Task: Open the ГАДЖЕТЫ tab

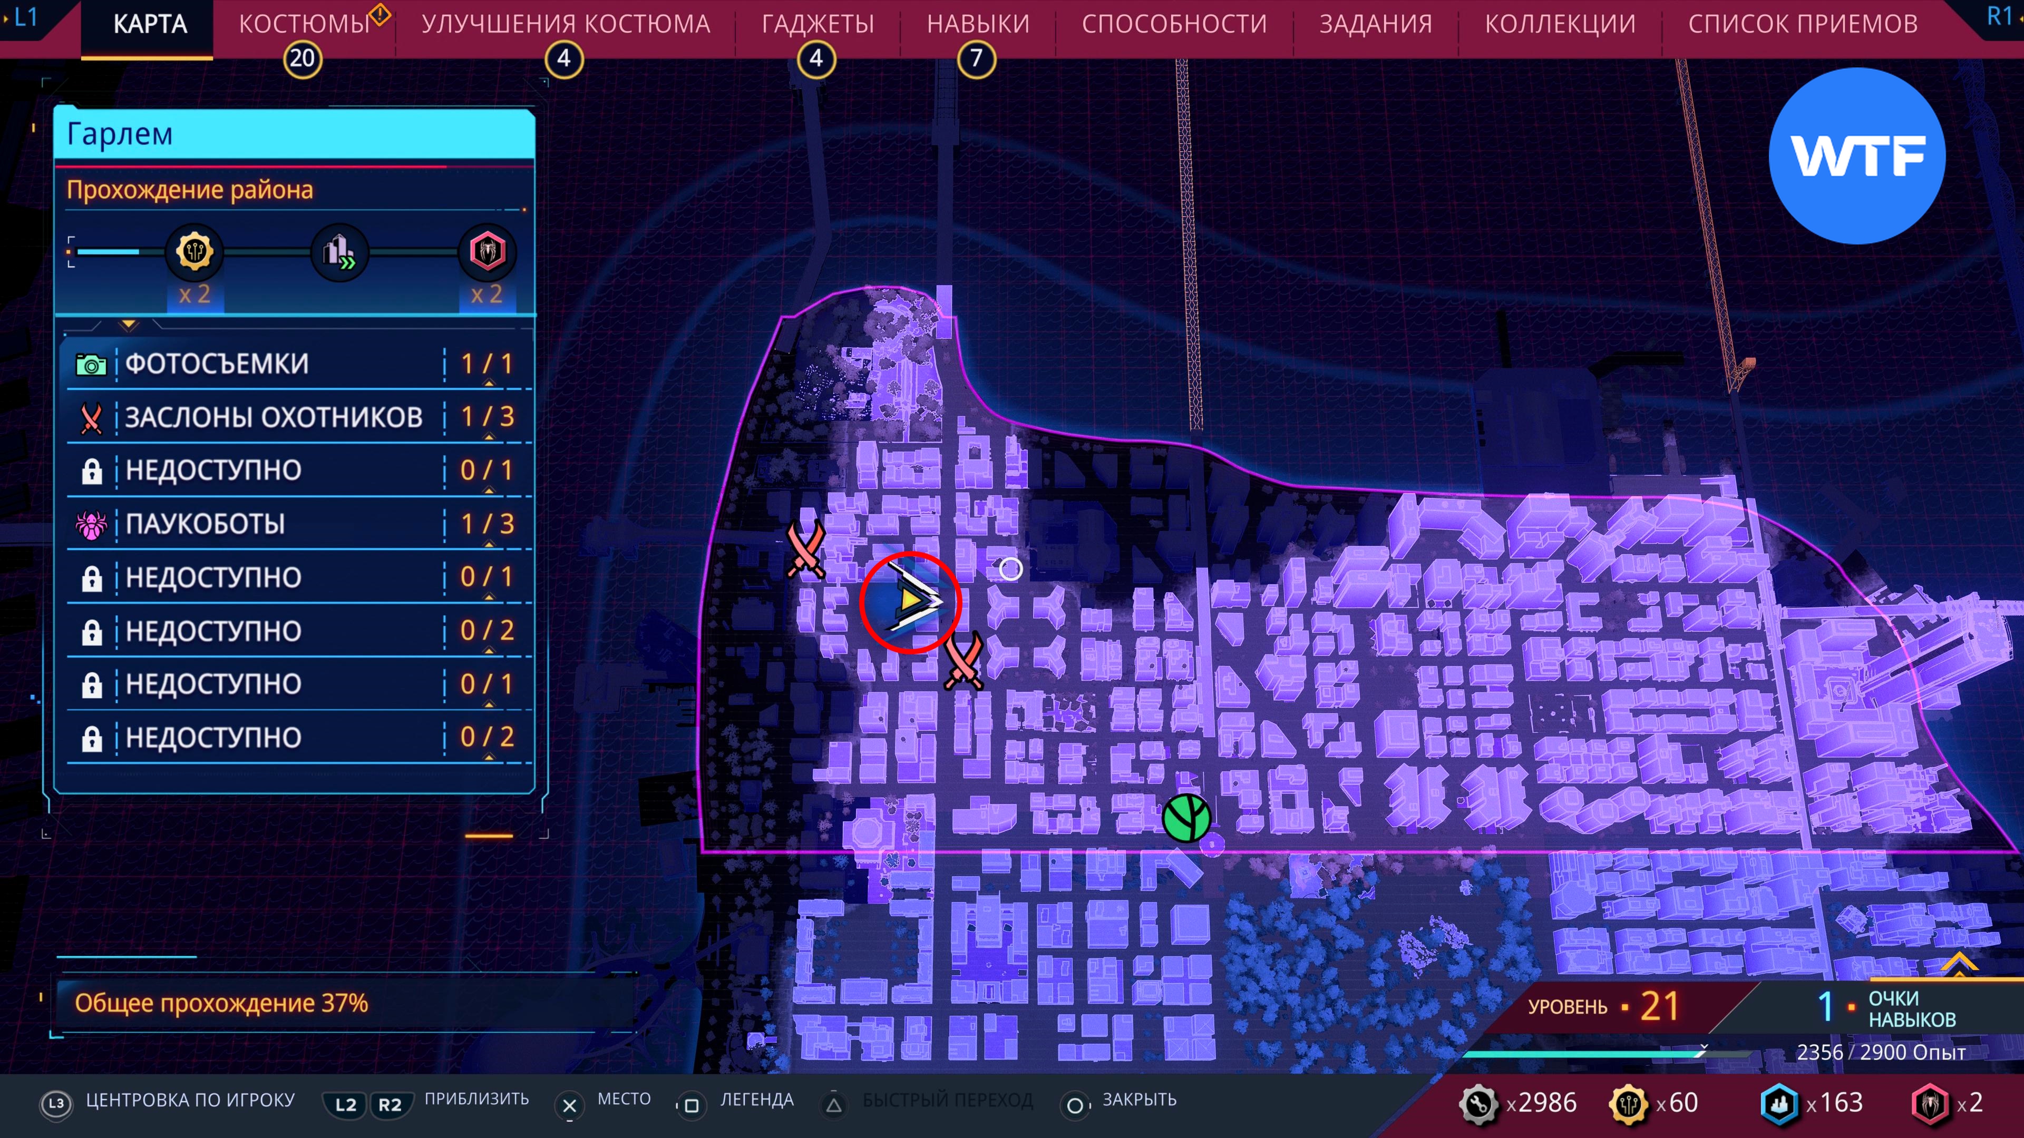Action: (817, 24)
